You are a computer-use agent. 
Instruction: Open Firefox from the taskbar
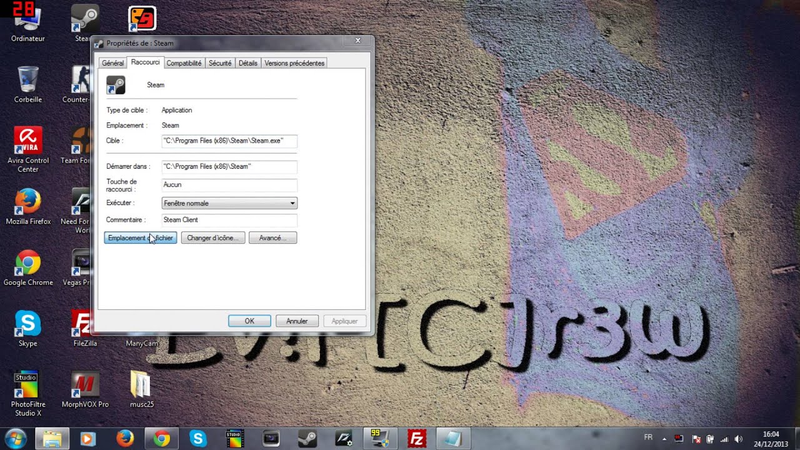pyautogui.click(x=124, y=439)
